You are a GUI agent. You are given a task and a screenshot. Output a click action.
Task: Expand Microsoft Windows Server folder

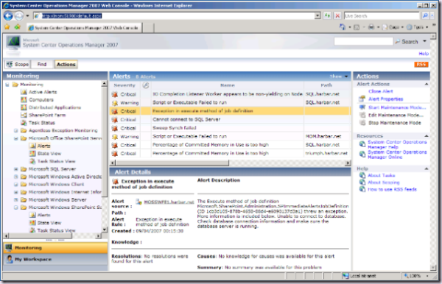pos(15,200)
